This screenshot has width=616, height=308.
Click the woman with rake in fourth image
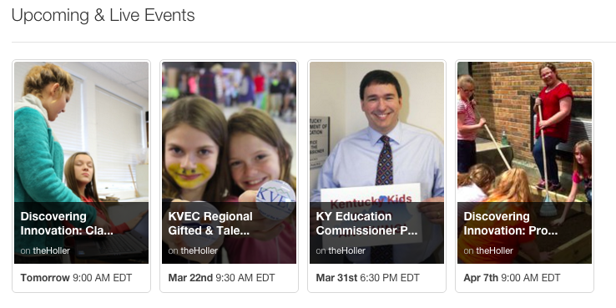point(552,126)
